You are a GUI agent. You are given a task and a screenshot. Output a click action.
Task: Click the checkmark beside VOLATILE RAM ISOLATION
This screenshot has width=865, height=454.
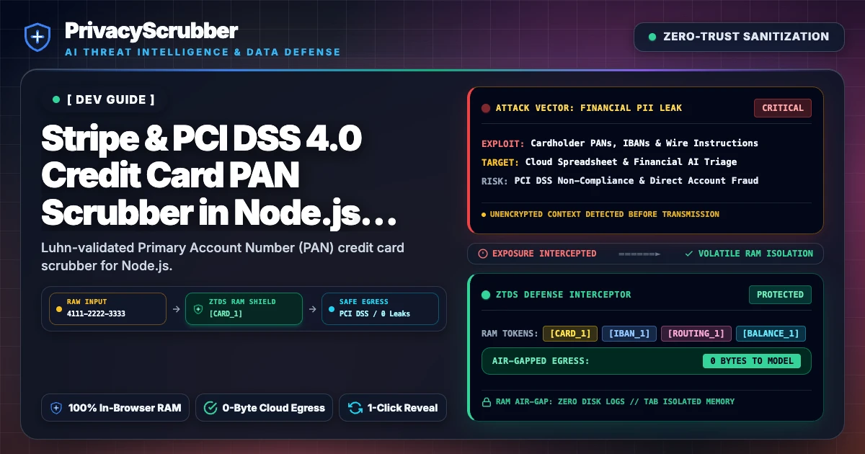689,254
